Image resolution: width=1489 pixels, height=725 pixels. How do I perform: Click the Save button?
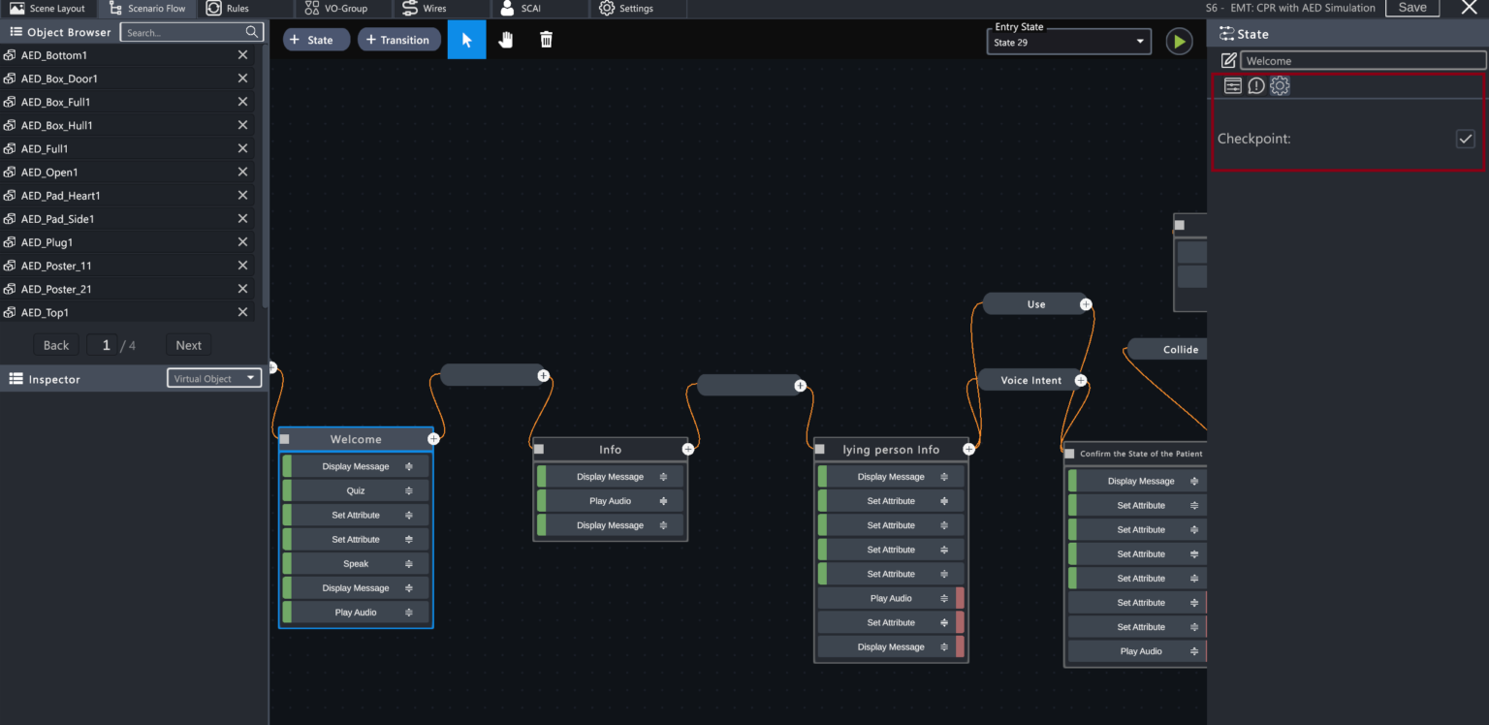[1411, 8]
